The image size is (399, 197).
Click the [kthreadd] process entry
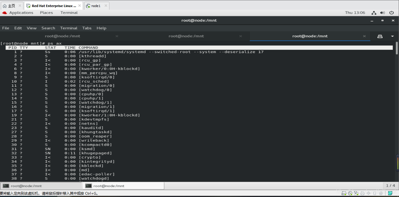coord(92,56)
